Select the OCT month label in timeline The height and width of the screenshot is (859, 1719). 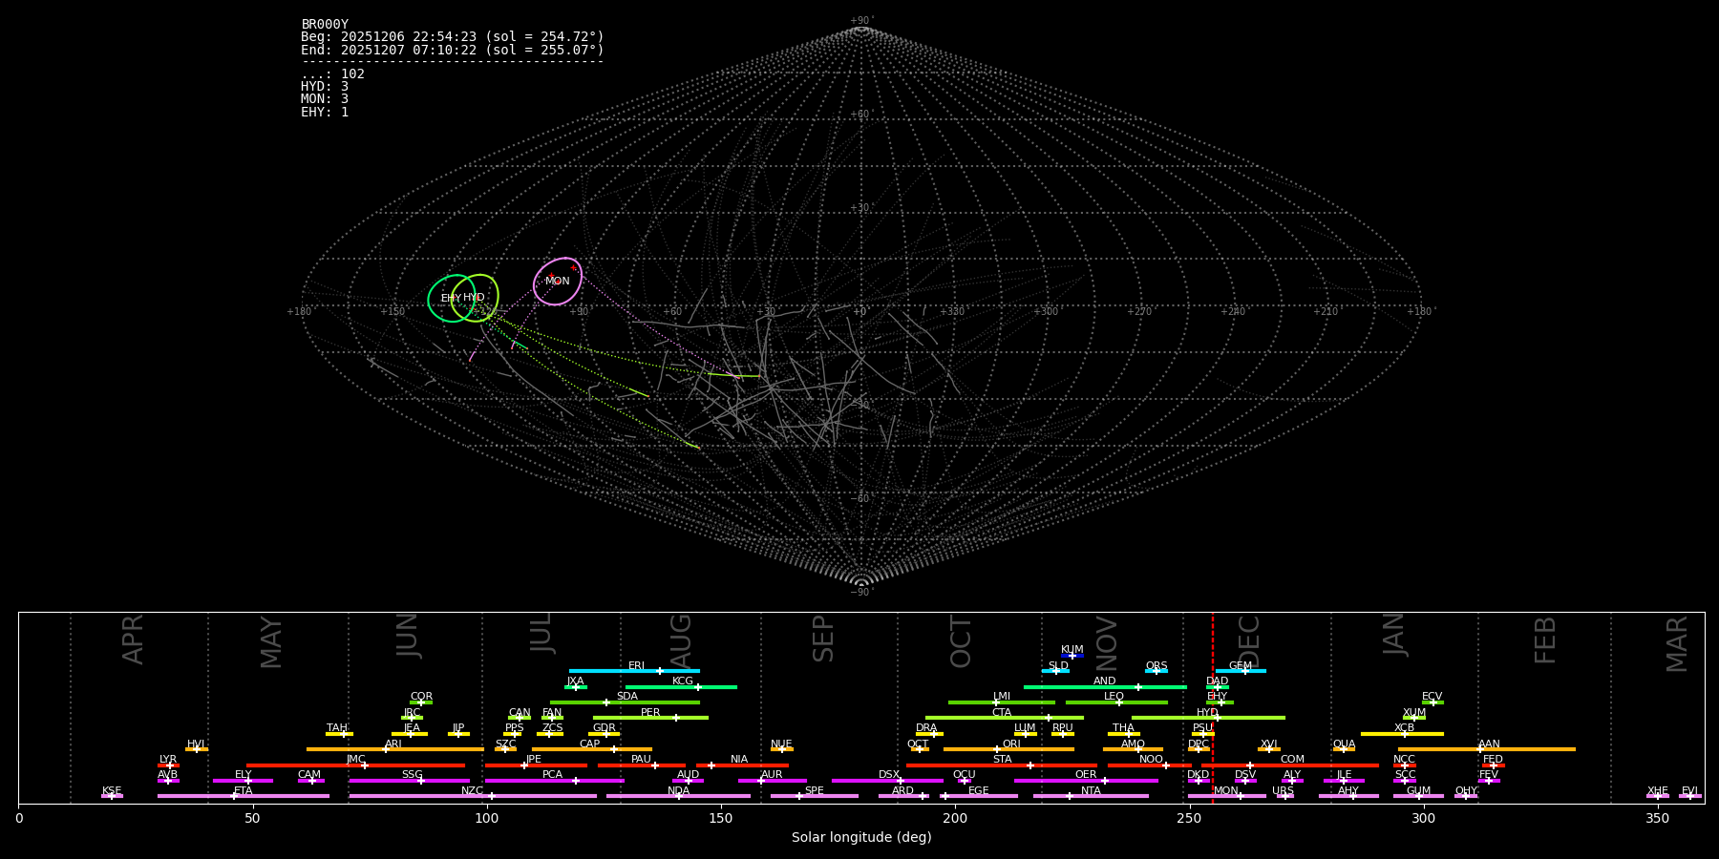tap(961, 641)
